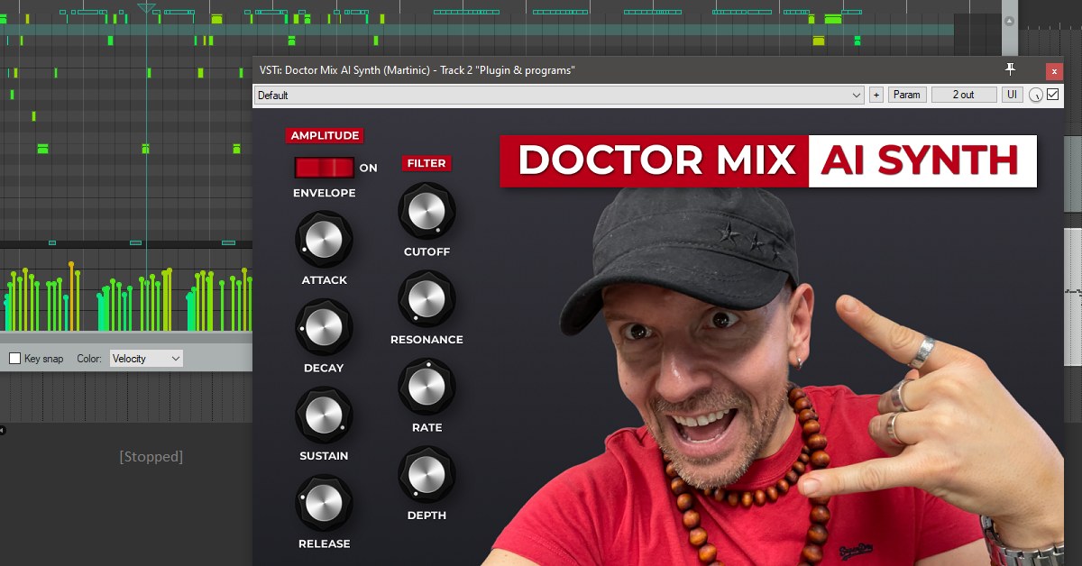
Task: Click the filter Cutoff knob
Action: click(x=426, y=211)
